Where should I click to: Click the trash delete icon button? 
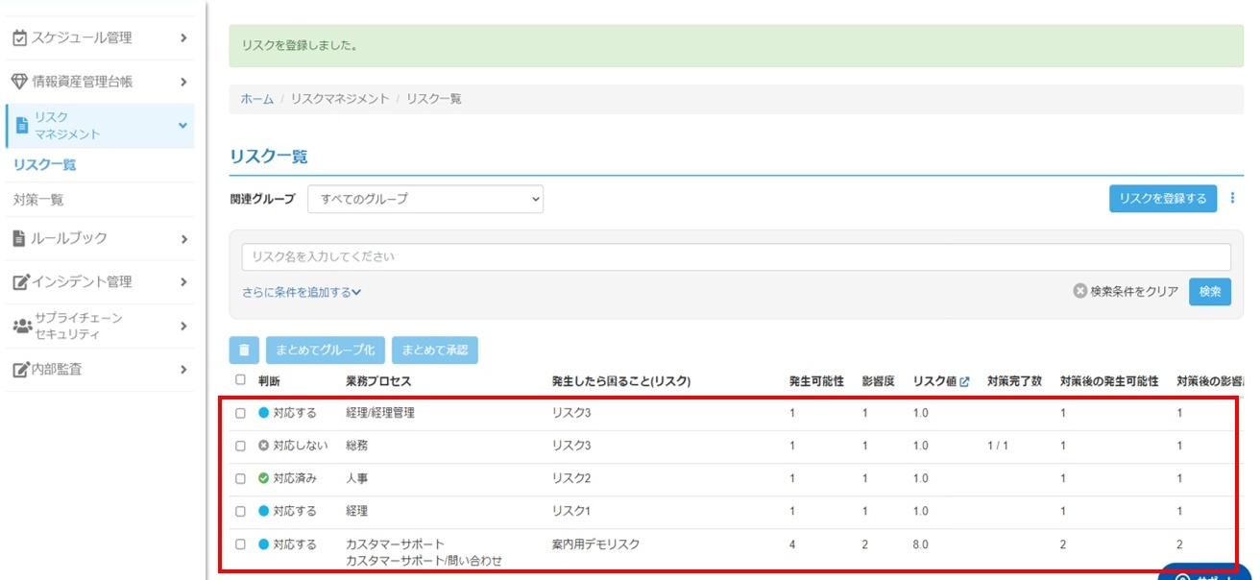(x=244, y=350)
